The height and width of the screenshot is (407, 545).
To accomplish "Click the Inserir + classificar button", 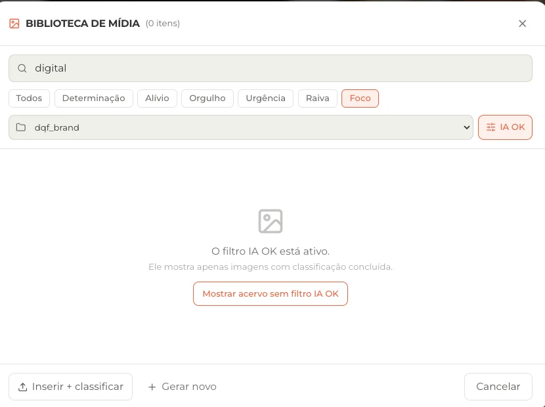I will [70, 387].
